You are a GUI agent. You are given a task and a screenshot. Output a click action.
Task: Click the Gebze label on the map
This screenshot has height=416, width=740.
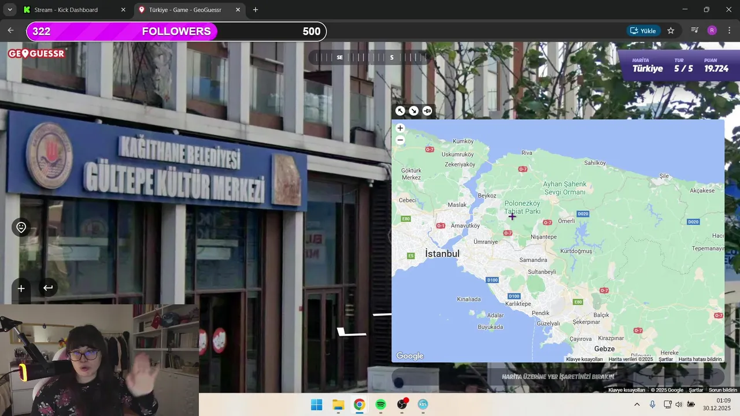[x=604, y=349]
